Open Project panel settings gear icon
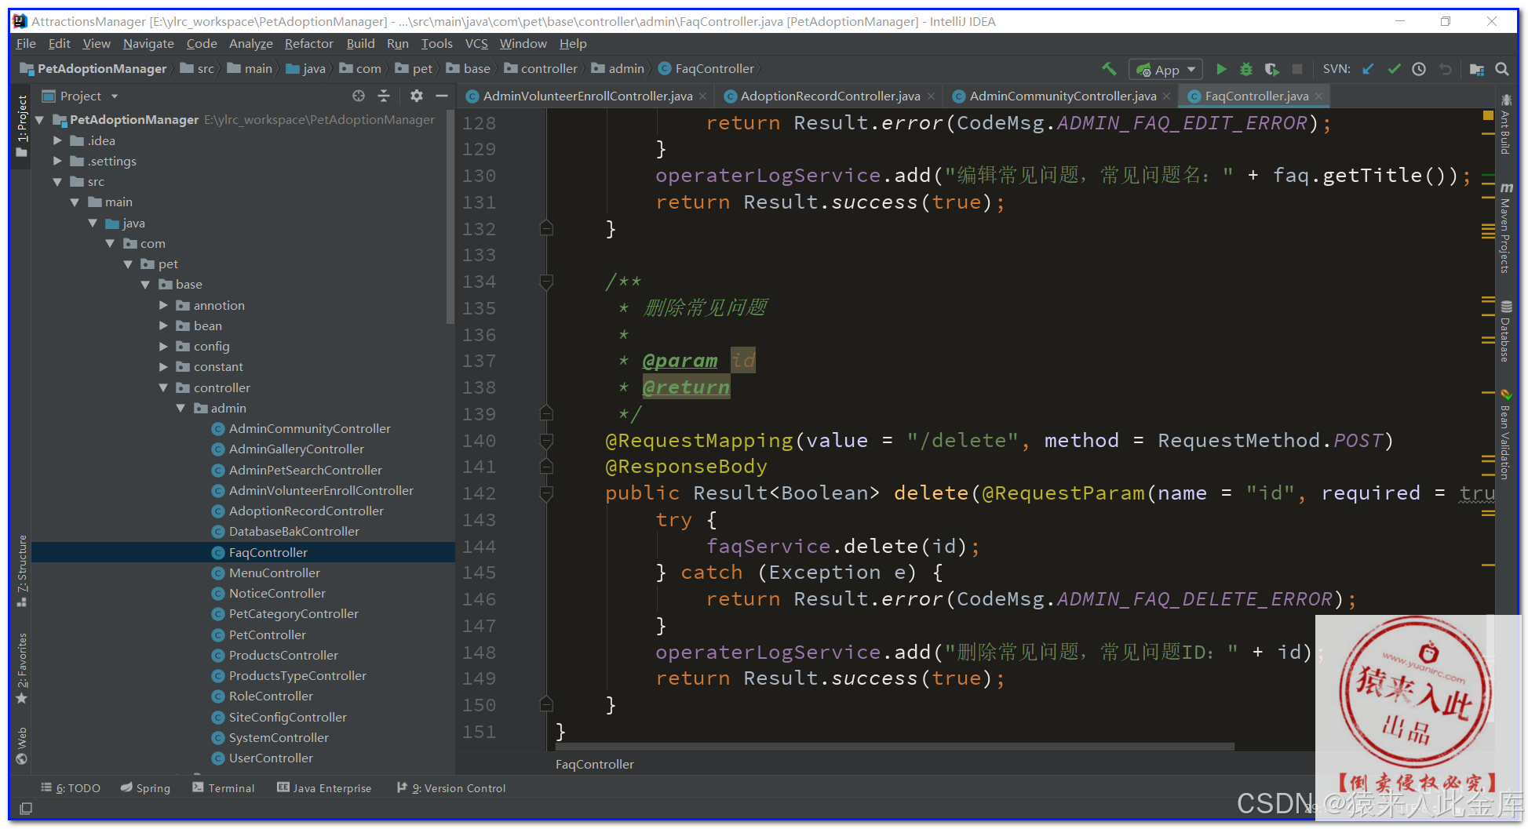 pos(416,96)
